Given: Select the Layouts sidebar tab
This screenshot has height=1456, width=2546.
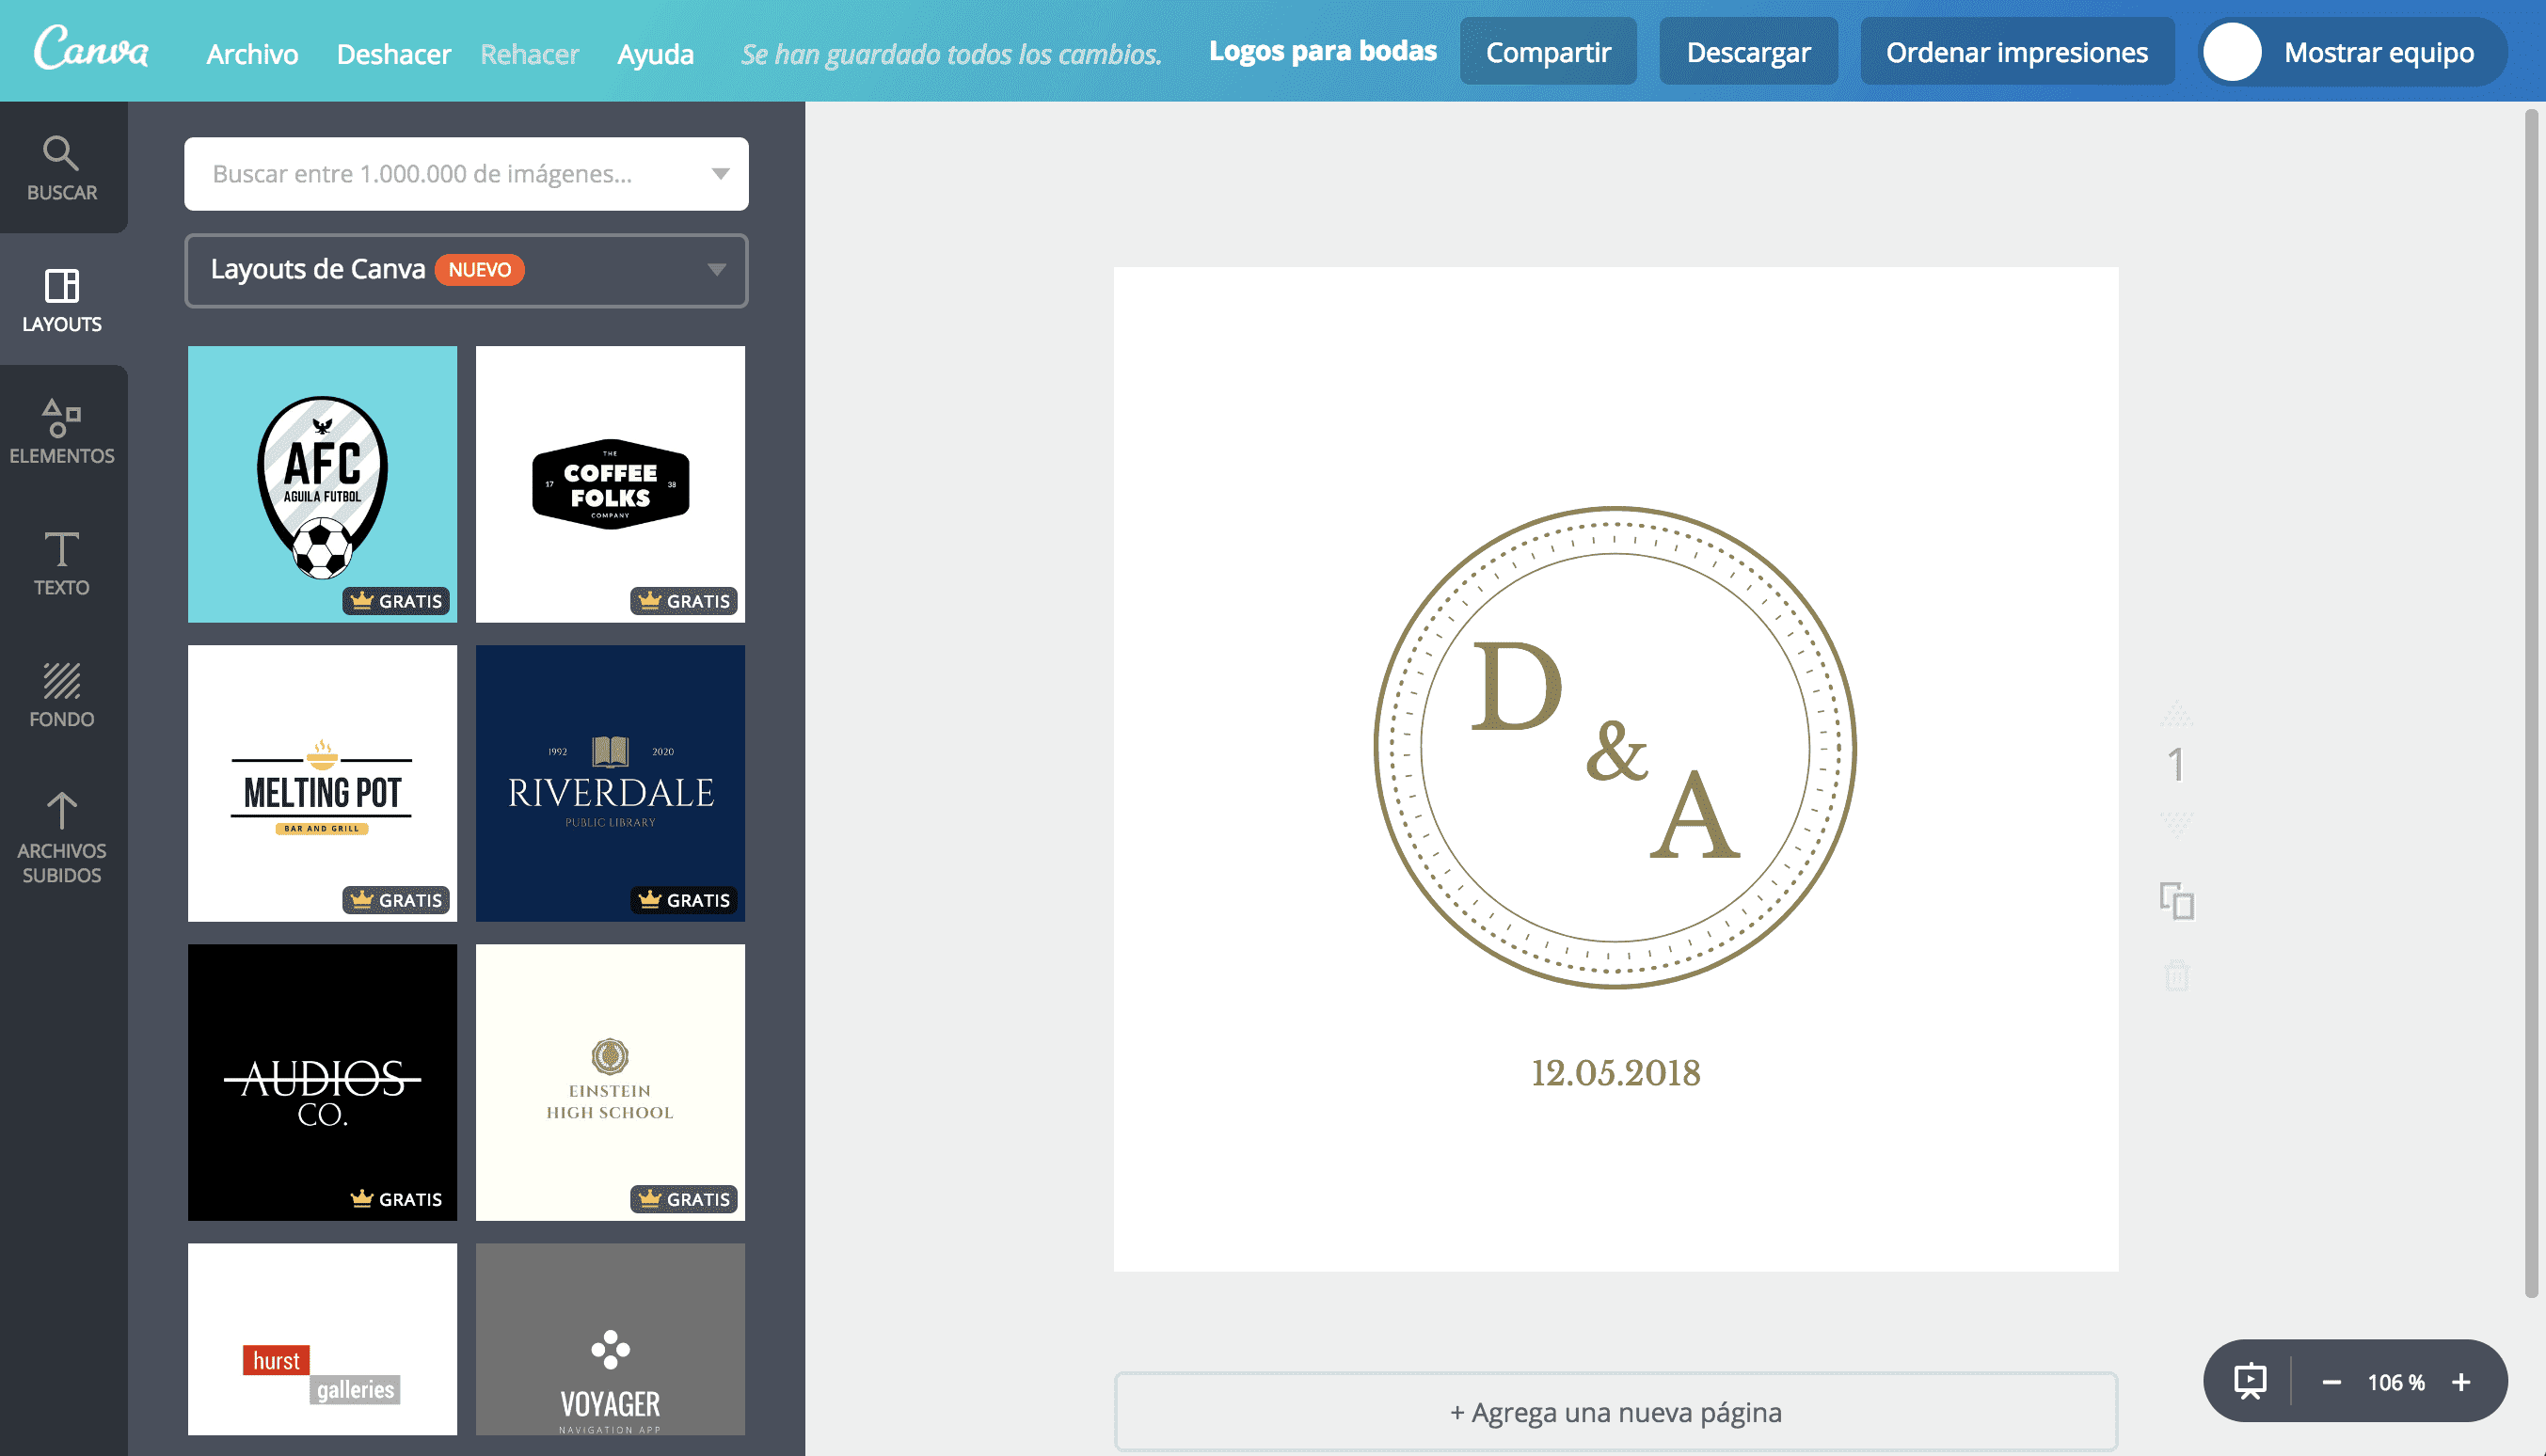Looking at the screenshot, I should (x=62, y=300).
